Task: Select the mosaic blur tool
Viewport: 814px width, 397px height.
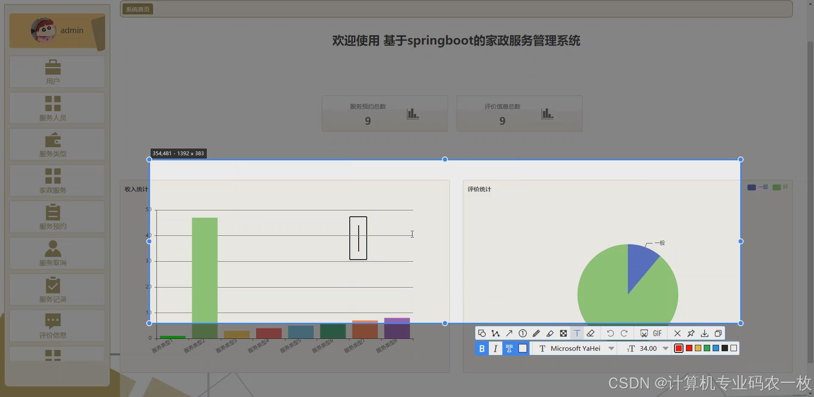Action: click(x=563, y=333)
